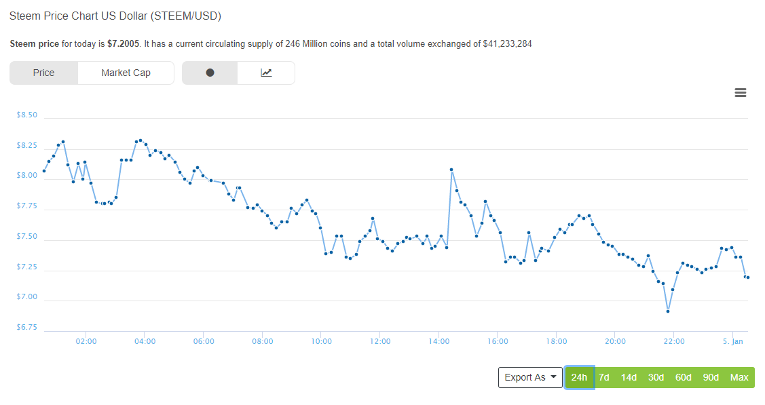The height and width of the screenshot is (405, 765).
Task: Click the 22:00 x-axis label
Action: point(674,341)
